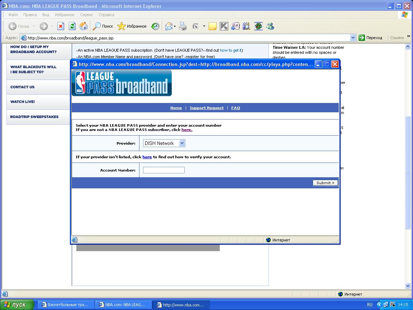413x310 pixels.
Task: Open the Избранное menu in menu bar
Action: click(x=65, y=15)
